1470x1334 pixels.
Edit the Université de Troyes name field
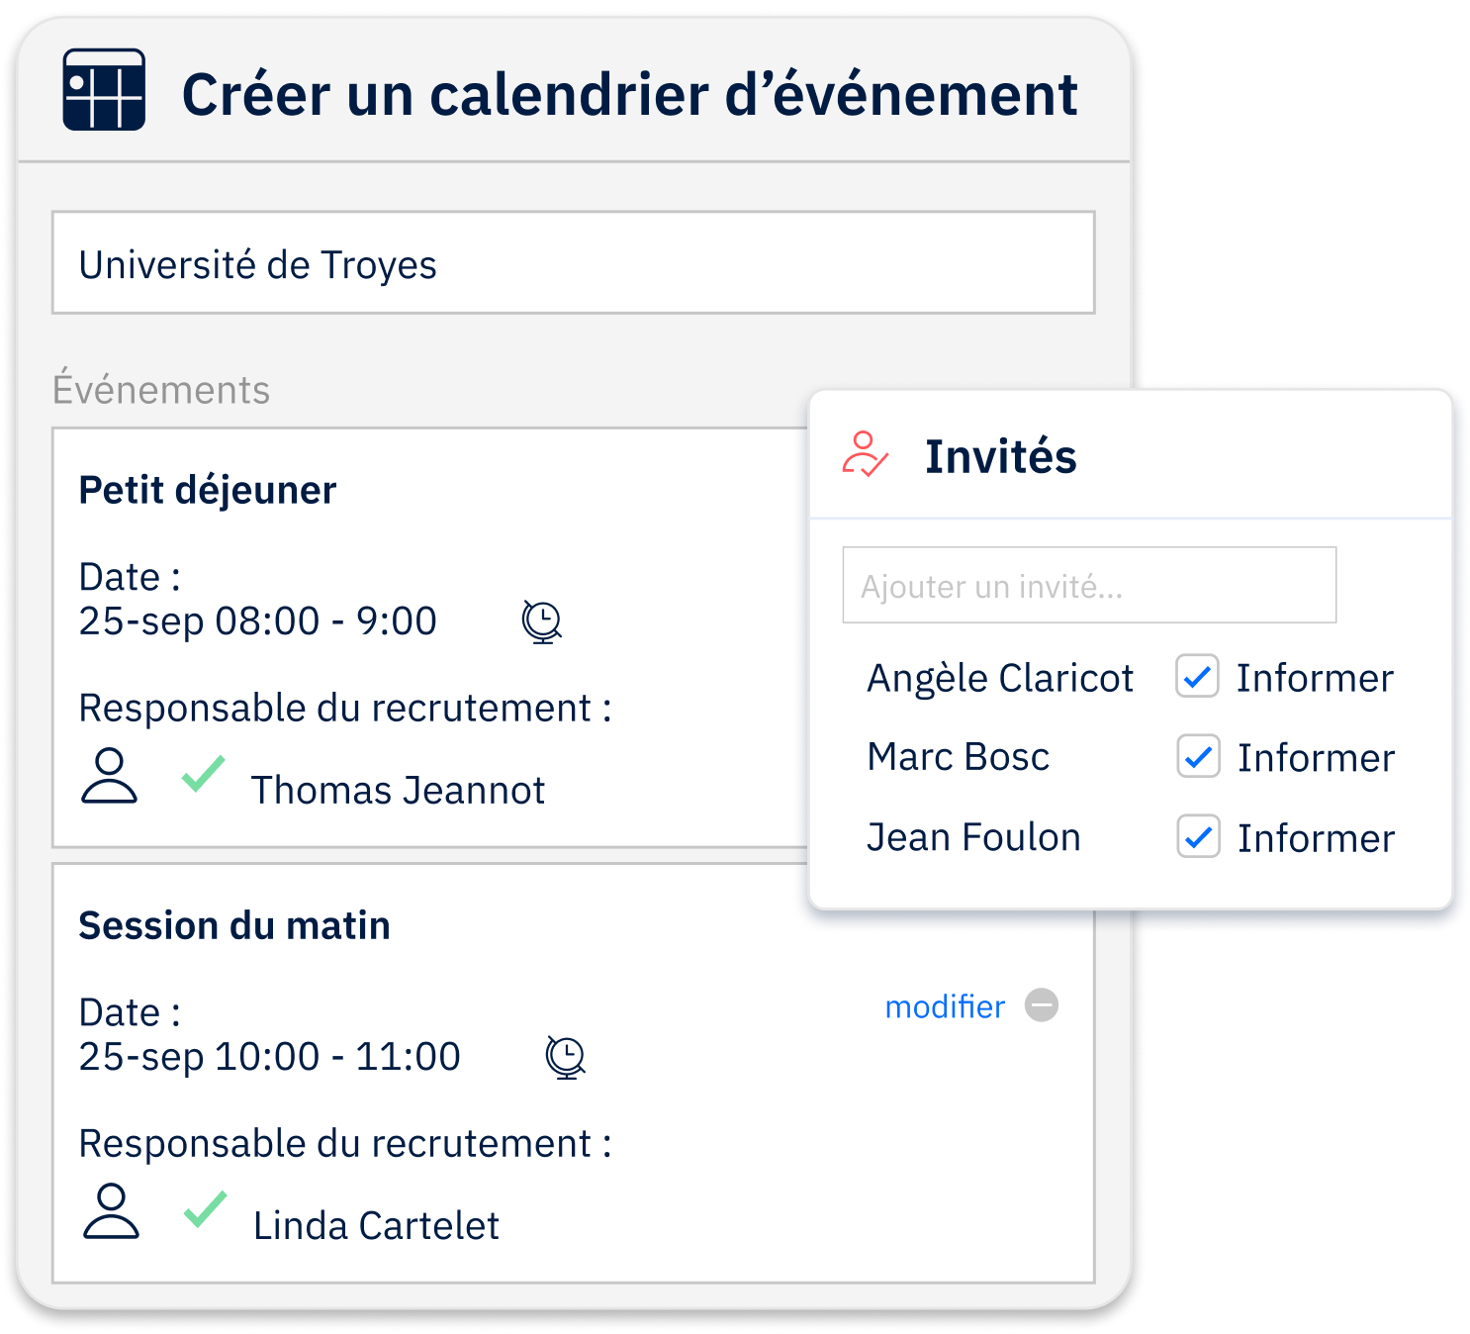(x=574, y=262)
